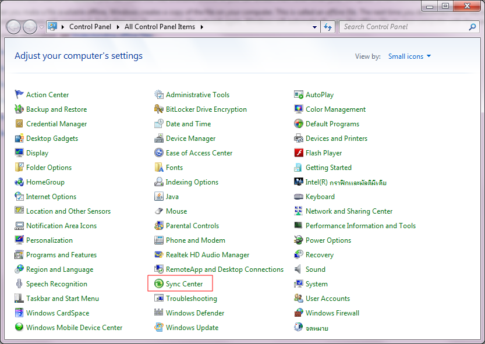
Task: Open Programs and Features link
Action: [61, 255]
